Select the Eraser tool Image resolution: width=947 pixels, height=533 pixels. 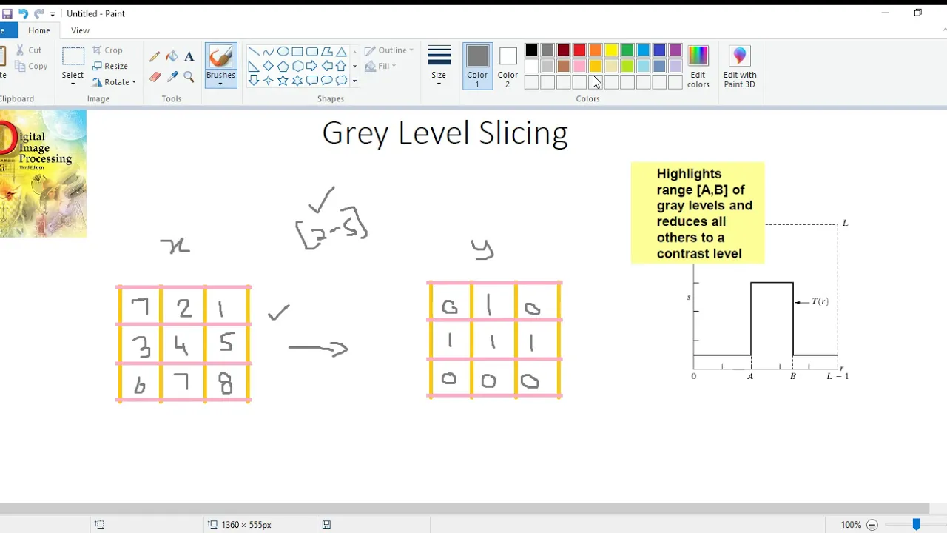coord(155,76)
